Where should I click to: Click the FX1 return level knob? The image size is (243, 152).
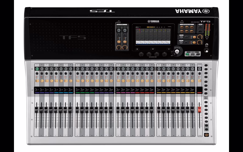pyautogui.click(x=200, y=37)
